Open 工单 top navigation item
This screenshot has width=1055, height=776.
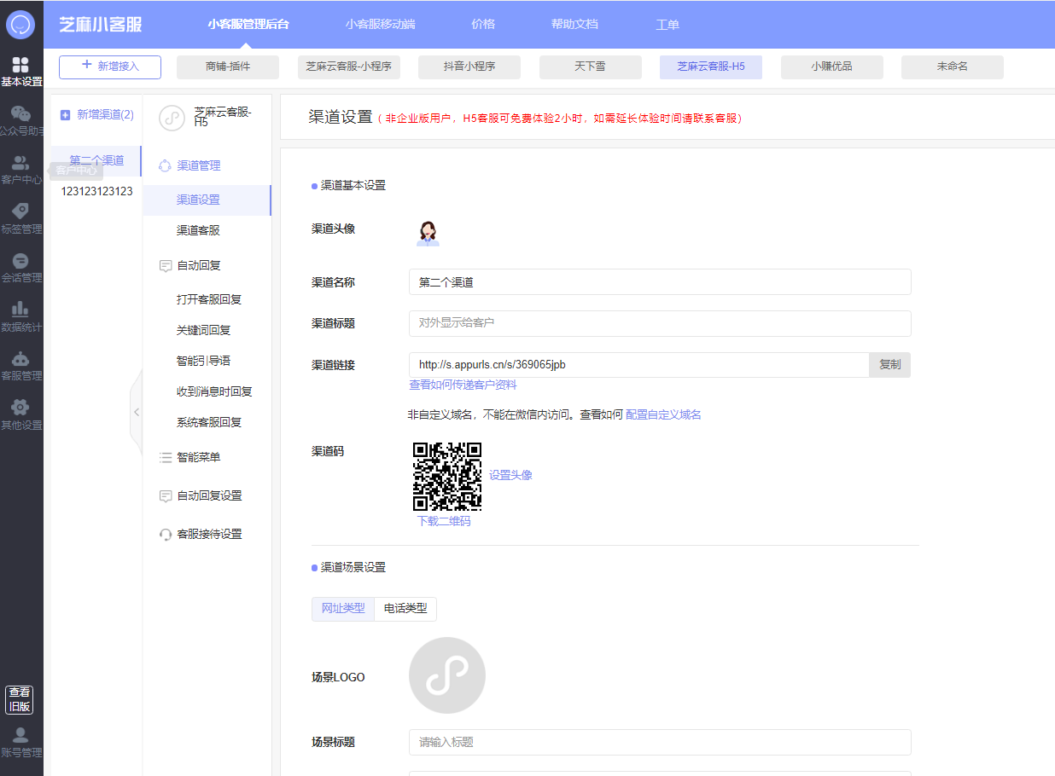(x=667, y=25)
